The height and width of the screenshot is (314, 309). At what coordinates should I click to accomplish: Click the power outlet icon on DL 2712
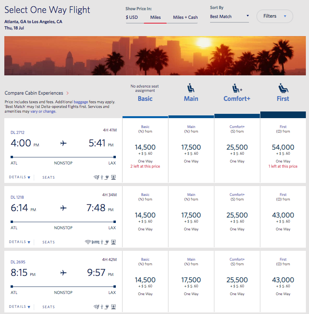[107, 177]
